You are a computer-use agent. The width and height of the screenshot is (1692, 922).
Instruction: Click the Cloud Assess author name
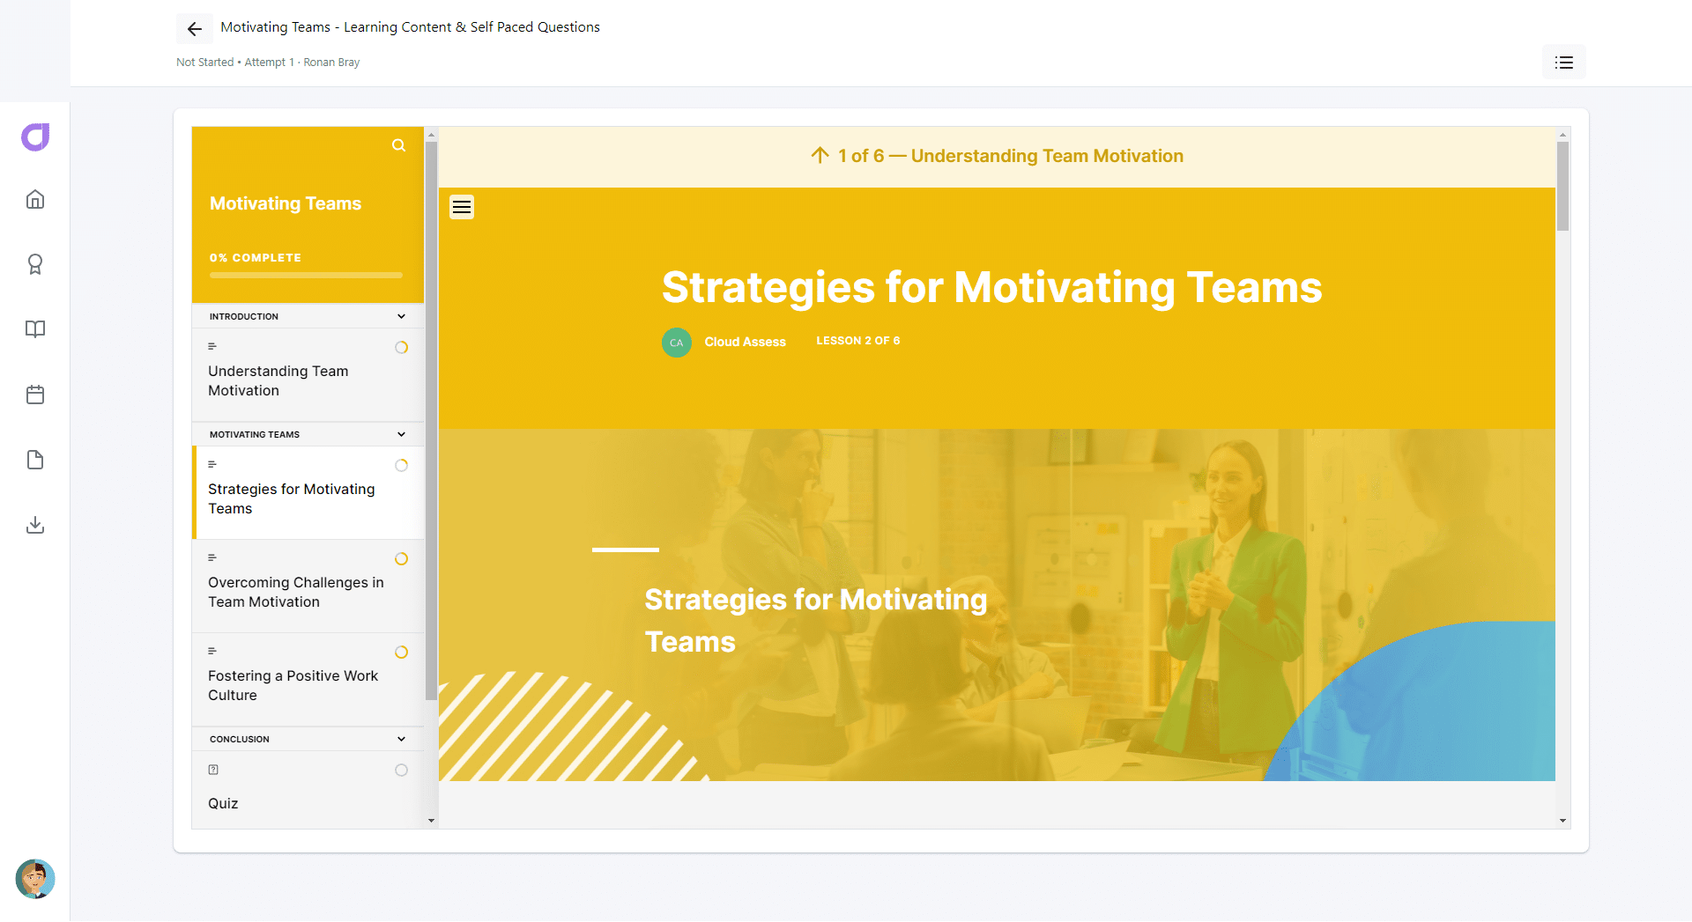[x=746, y=343]
